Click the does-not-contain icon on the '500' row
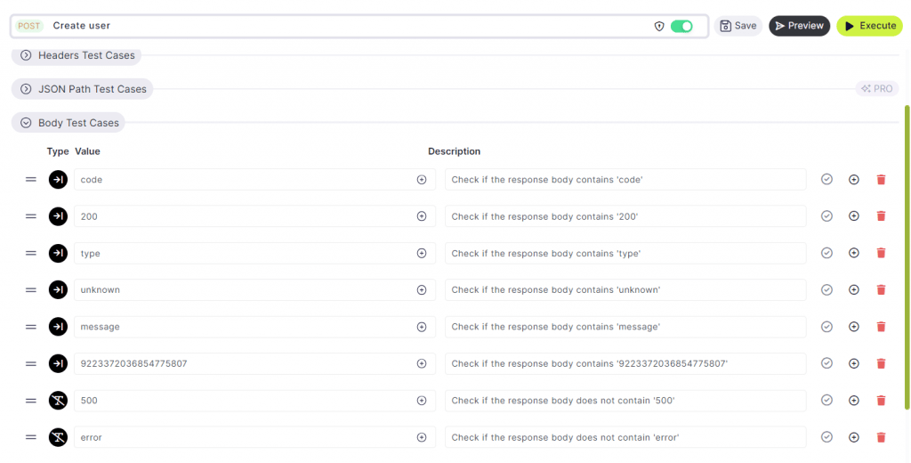Viewport: 911px width, 463px height. coord(58,401)
